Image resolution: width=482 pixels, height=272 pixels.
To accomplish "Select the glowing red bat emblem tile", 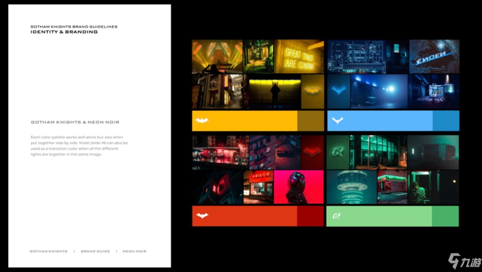I will pyautogui.click(x=313, y=152).
